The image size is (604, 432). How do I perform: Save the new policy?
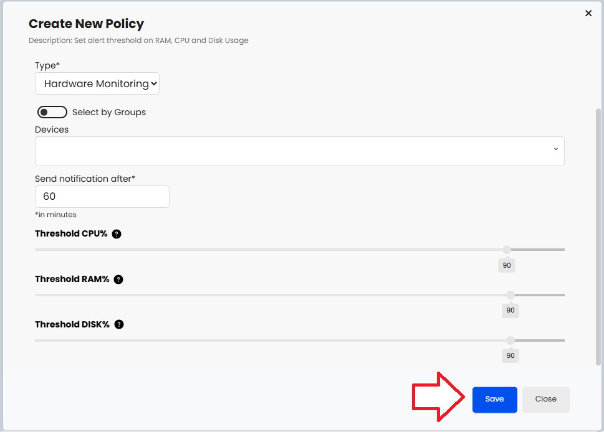point(494,399)
